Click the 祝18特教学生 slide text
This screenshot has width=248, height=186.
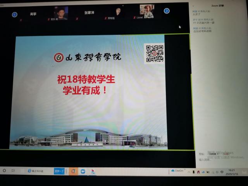point(86,79)
